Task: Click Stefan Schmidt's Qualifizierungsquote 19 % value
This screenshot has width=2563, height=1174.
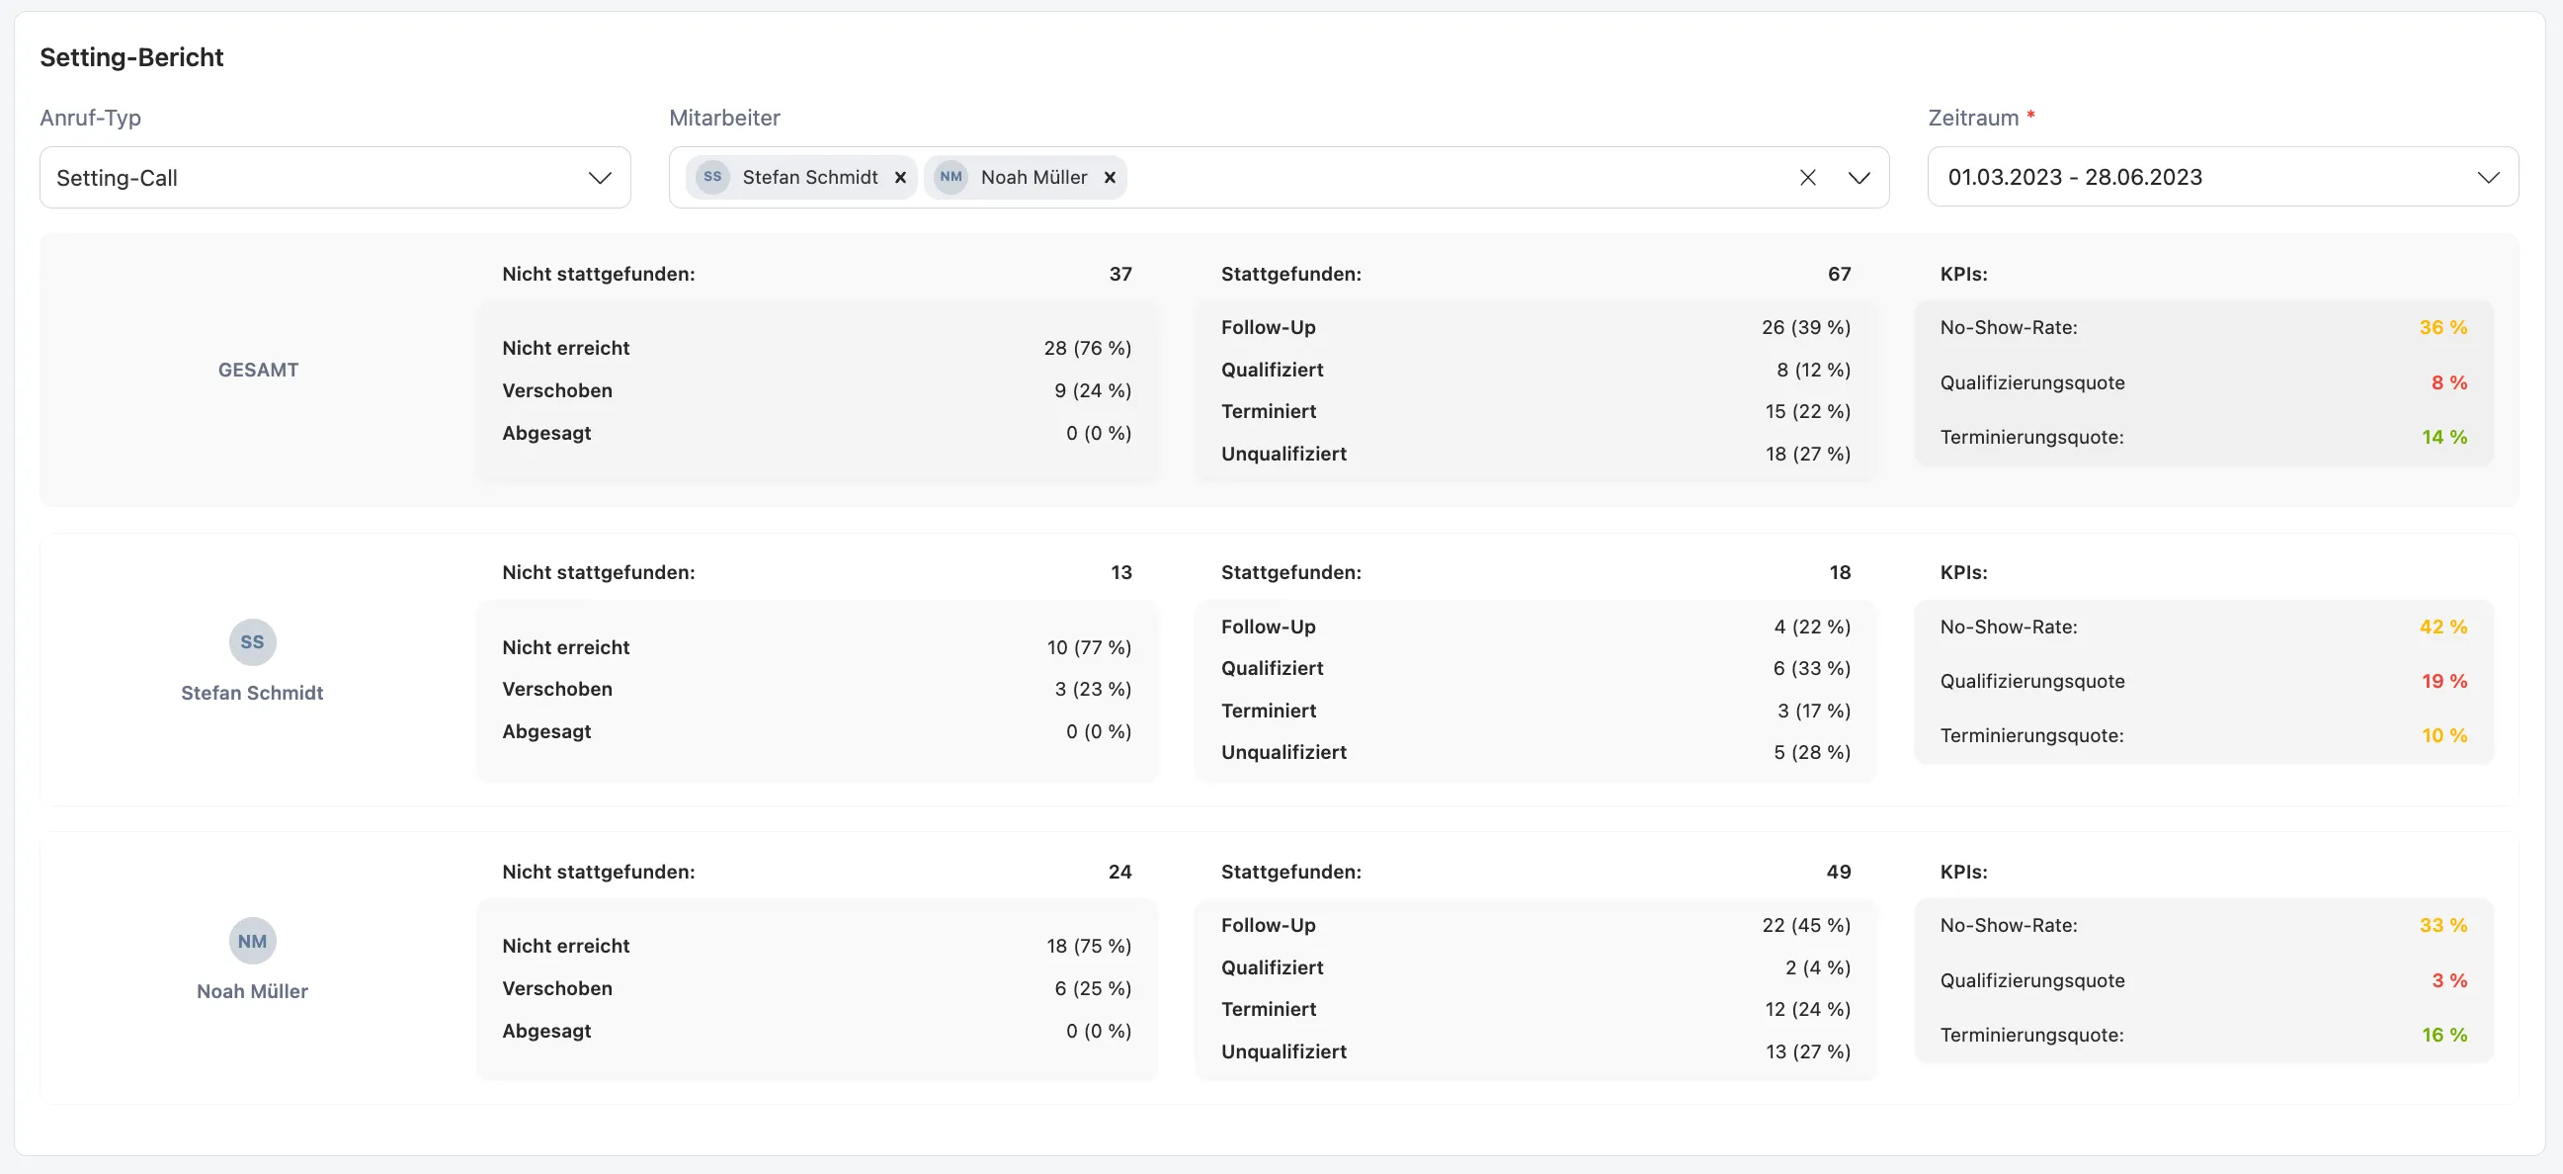Action: point(2443,681)
